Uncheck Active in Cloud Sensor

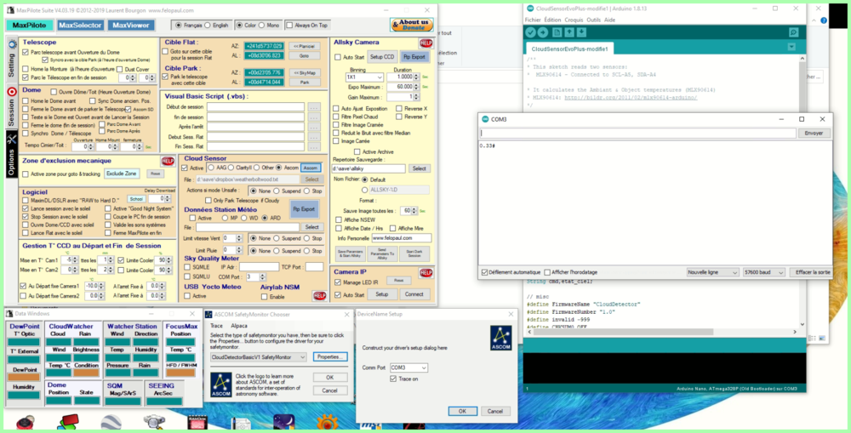click(x=185, y=168)
